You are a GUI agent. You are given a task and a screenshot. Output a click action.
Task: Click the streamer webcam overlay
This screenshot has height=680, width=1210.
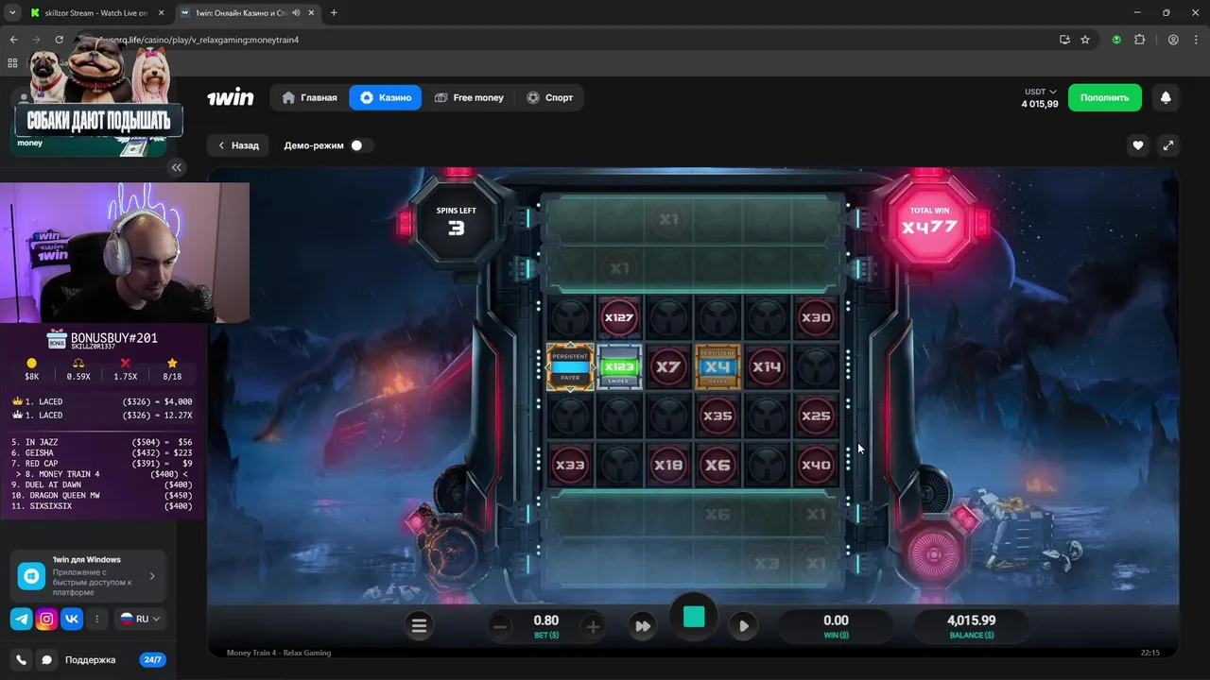point(125,253)
